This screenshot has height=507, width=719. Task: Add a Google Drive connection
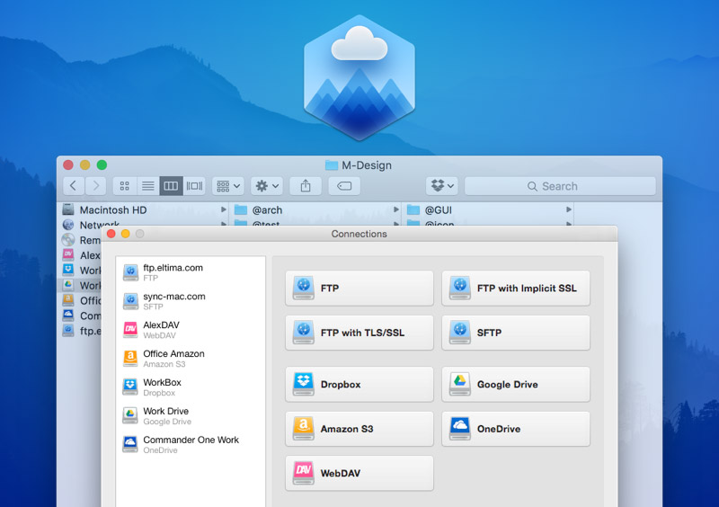click(x=515, y=384)
